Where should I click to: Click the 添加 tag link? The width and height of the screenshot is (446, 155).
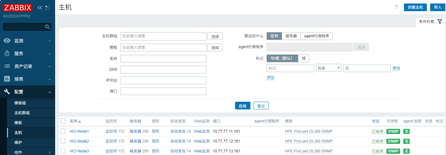pyautogui.click(x=270, y=78)
